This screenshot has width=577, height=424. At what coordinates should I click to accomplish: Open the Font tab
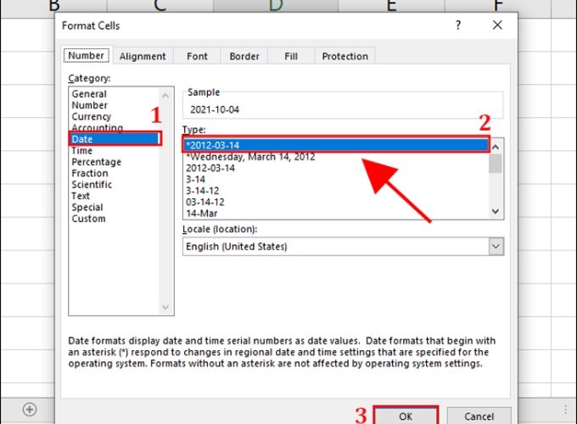[x=197, y=56]
